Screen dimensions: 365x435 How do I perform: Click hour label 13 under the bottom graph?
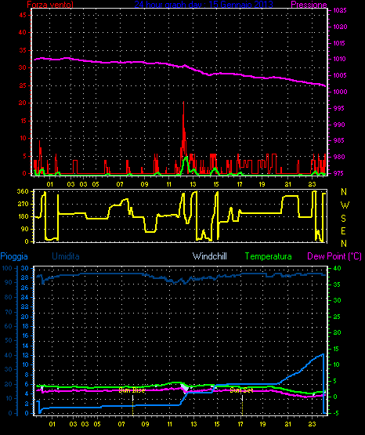[x=193, y=424]
